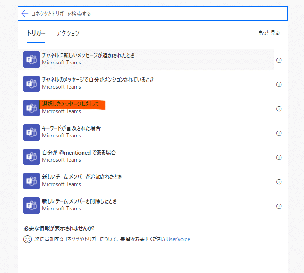Click the もっと見る link
Viewport: 304px width, 273px height.
[269, 33]
